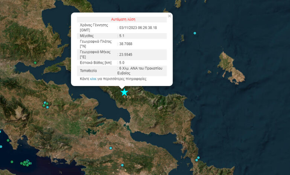Click the longitude value 23.5545
290x175 pixels.
click(126, 54)
